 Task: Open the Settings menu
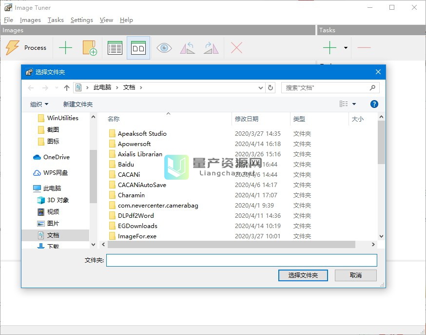pyautogui.click(x=81, y=20)
